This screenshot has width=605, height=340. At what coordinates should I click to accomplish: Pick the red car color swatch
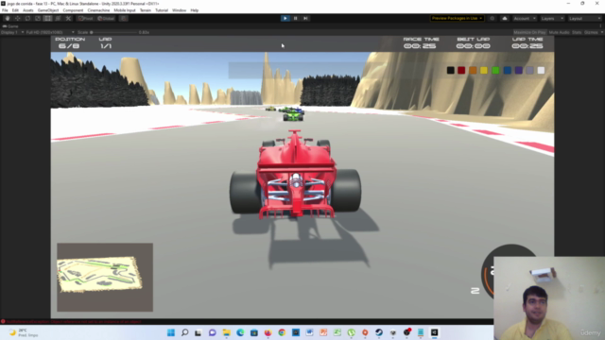click(x=461, y=70)
